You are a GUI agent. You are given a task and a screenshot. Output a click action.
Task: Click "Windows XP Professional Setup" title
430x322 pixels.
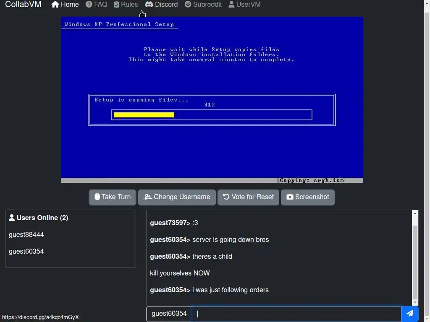click(x=119, y=24)
